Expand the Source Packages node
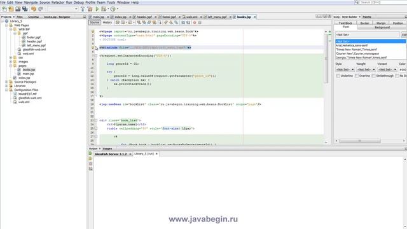 (x=6, y=82)
